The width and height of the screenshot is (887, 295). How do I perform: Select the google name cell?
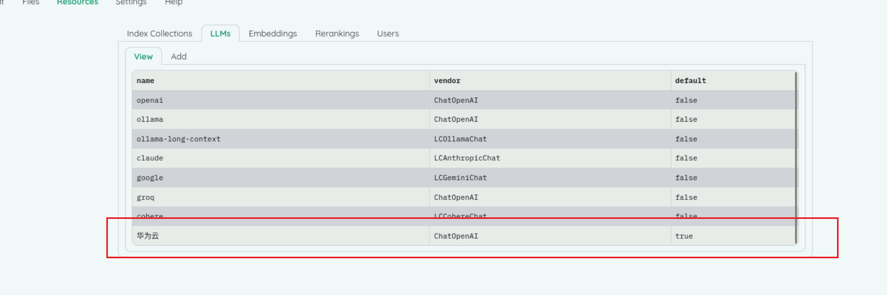281,178
